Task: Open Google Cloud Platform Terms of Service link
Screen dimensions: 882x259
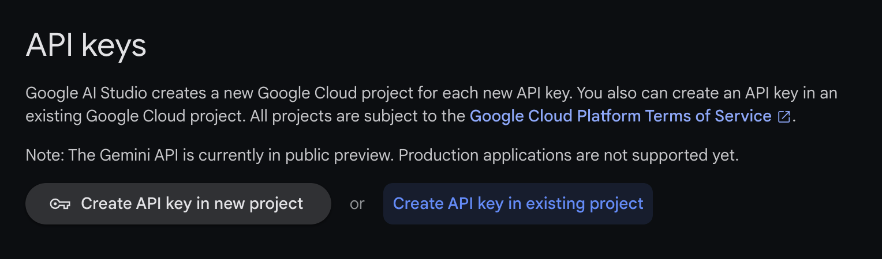Action: (621, 116)
